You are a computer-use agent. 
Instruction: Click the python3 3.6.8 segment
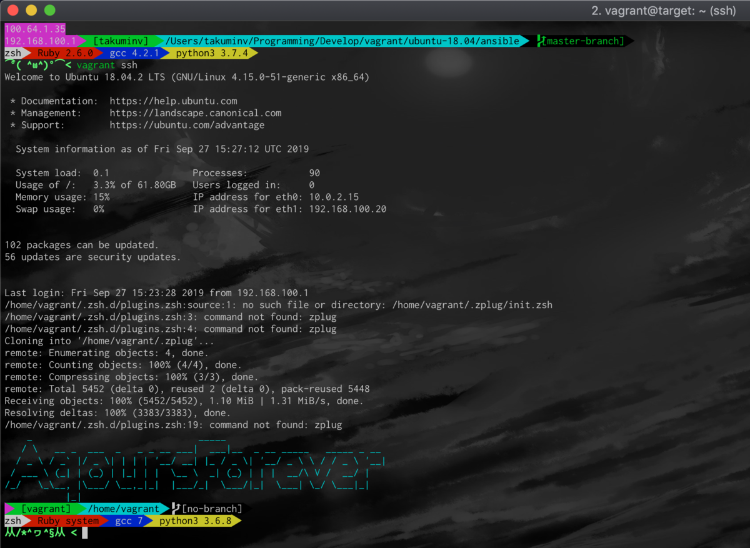[195, 521]
